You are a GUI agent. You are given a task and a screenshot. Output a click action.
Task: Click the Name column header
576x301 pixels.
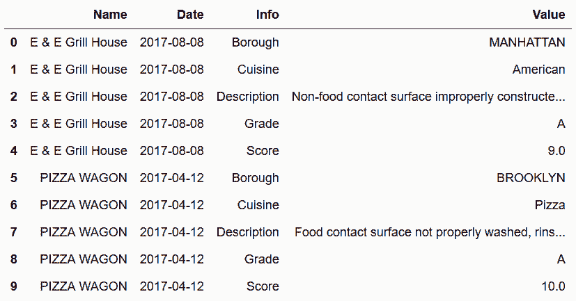pyautogui.click(x=110, y=15)
